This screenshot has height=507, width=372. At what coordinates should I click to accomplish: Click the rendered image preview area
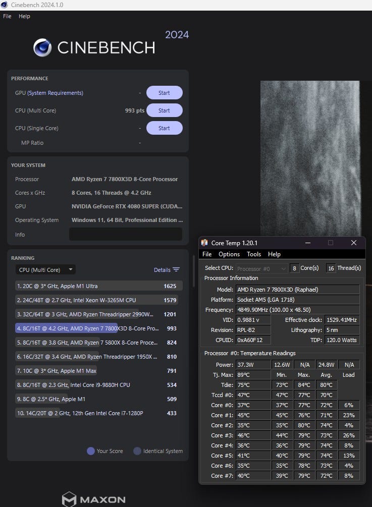310,158
